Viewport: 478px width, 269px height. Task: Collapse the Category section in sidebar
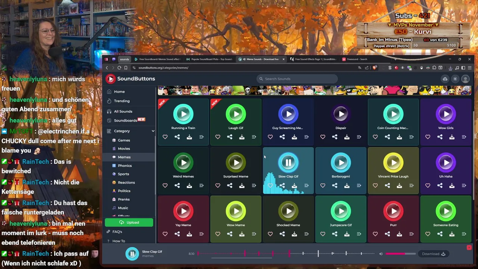153,131
